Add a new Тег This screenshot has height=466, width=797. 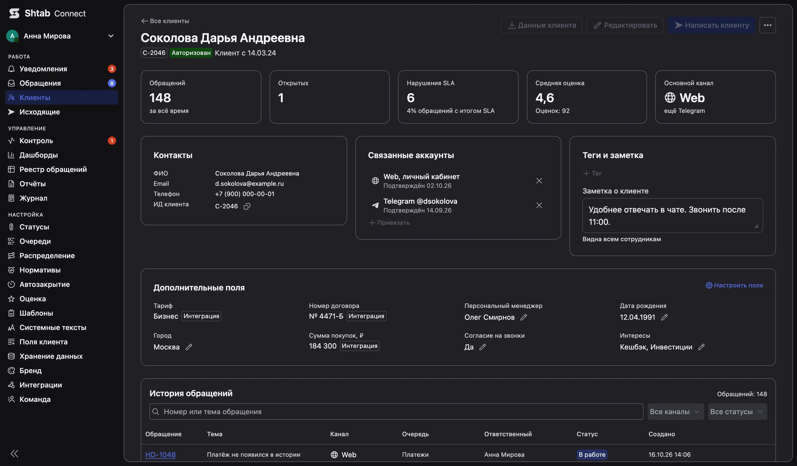point(592,173)
